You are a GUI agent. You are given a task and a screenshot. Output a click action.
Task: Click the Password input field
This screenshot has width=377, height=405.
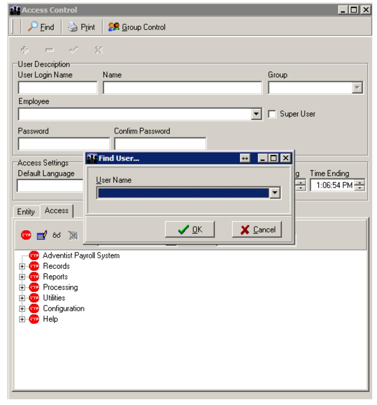click(64, 144)
